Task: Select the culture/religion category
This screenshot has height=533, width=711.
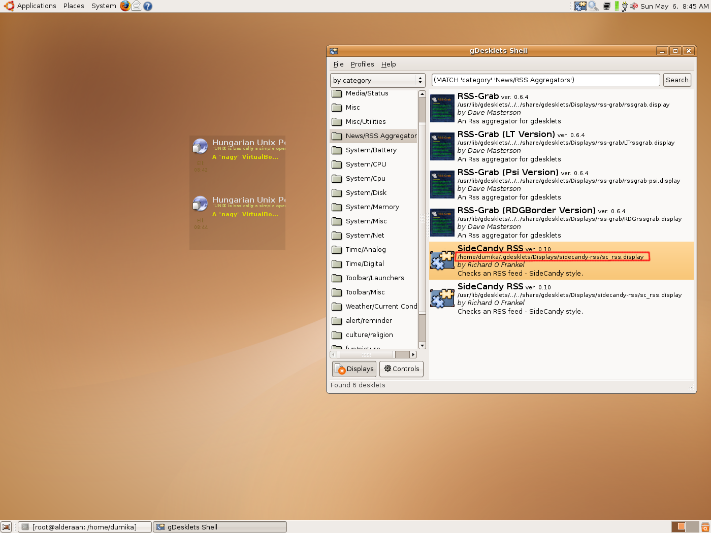Action: pyautogui.click(x=374, y=335)
